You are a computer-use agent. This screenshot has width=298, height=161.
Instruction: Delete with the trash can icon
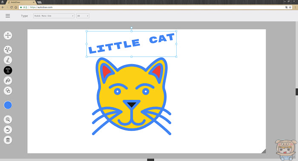point(8,140)
